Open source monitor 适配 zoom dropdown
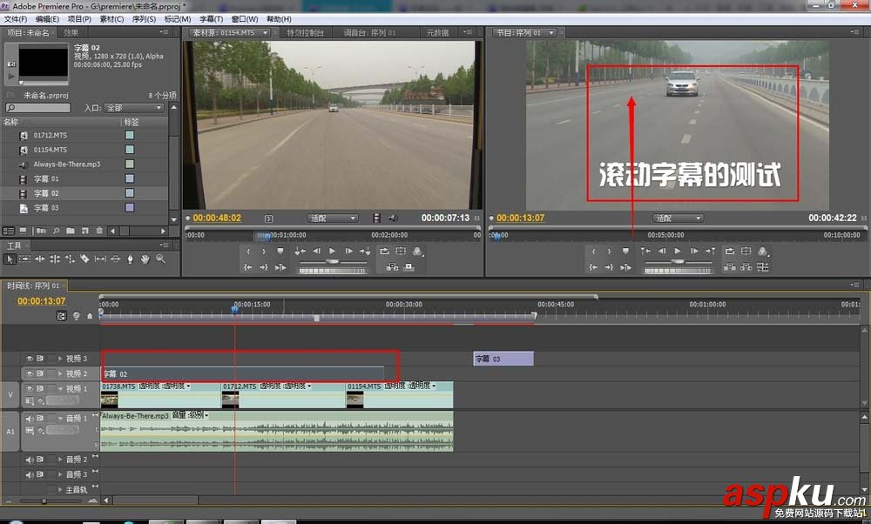Viewport: 871px width, 524px height. tap(332, 218)
